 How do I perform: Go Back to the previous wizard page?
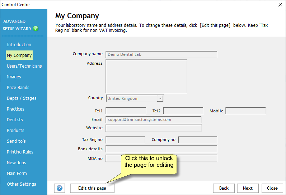tap(224, 188)
